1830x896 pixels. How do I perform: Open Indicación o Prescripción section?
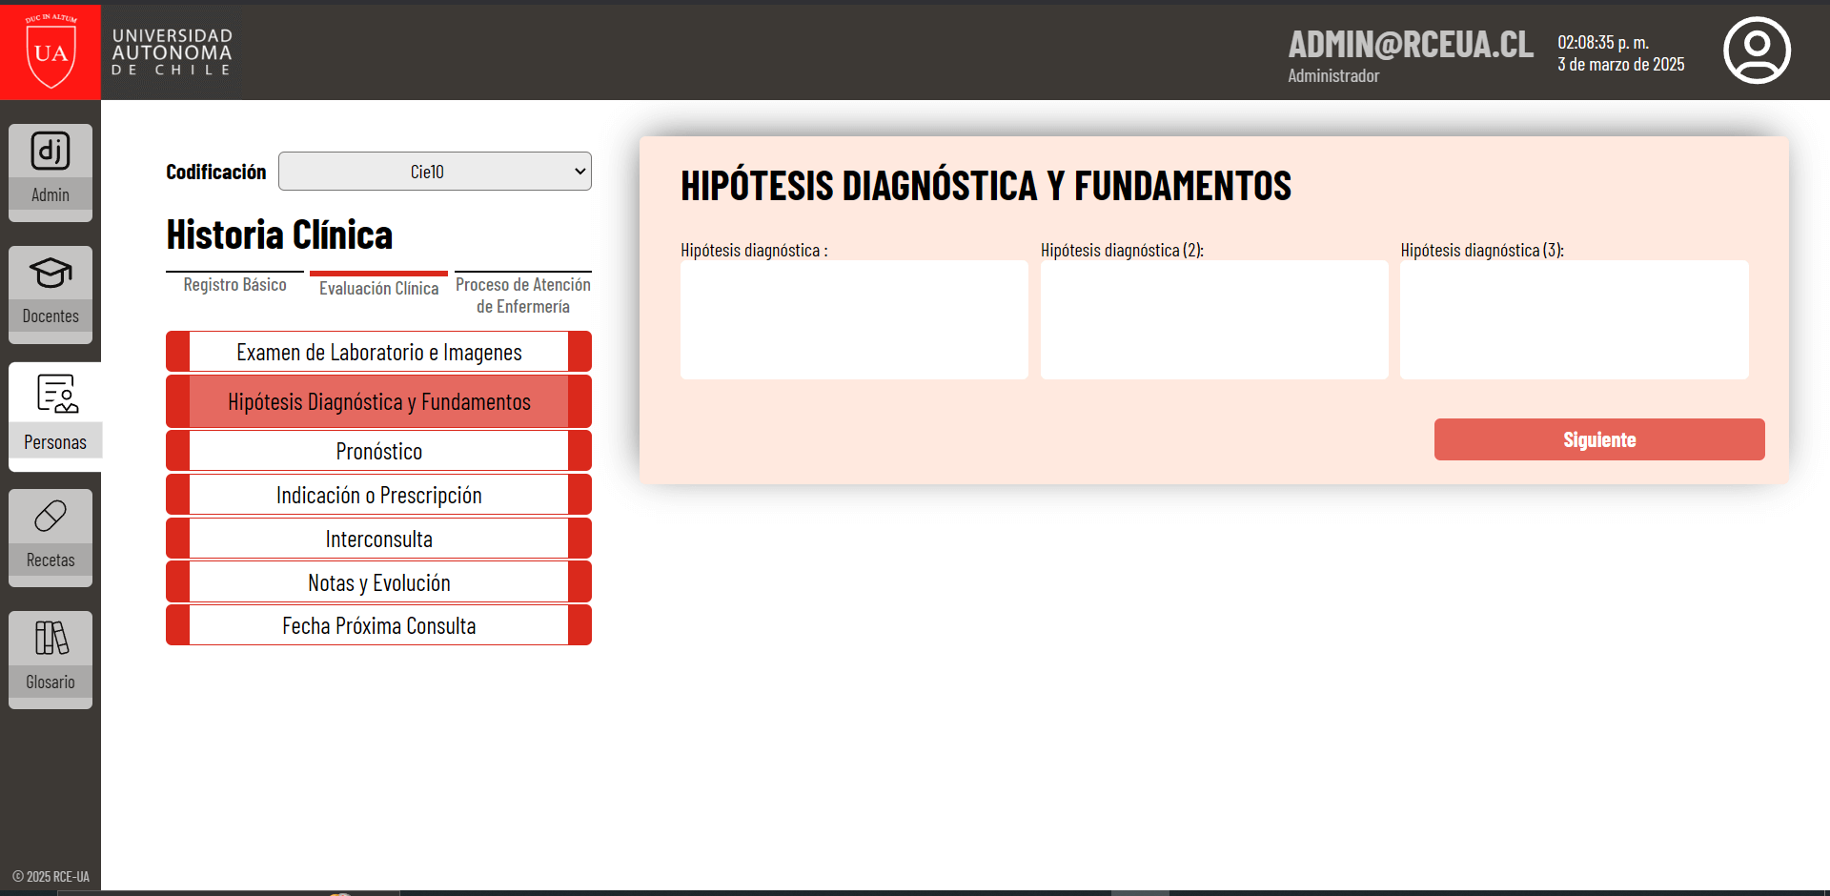pyautogui.click(x=378, y=495)
